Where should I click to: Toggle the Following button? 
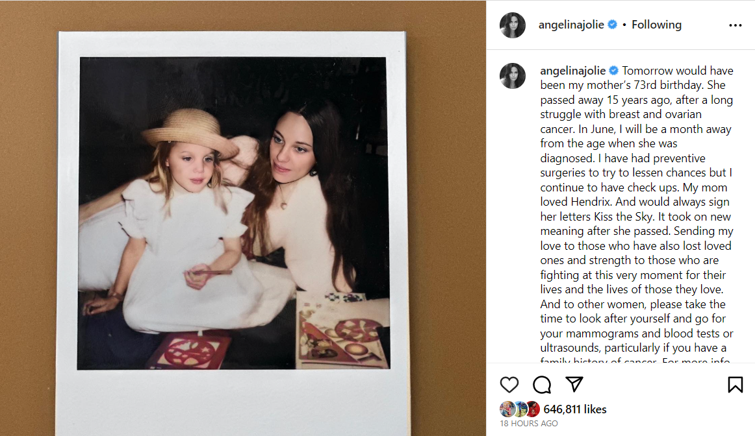[x=656, y=25]
